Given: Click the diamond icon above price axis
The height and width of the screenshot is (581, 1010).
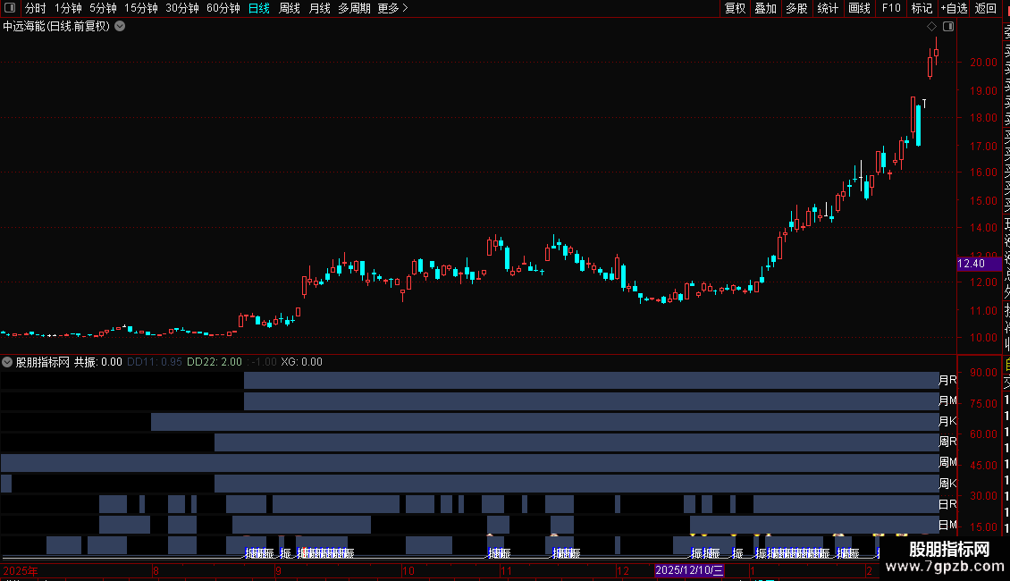Looking at the screenshot, I should pos(931,27).
